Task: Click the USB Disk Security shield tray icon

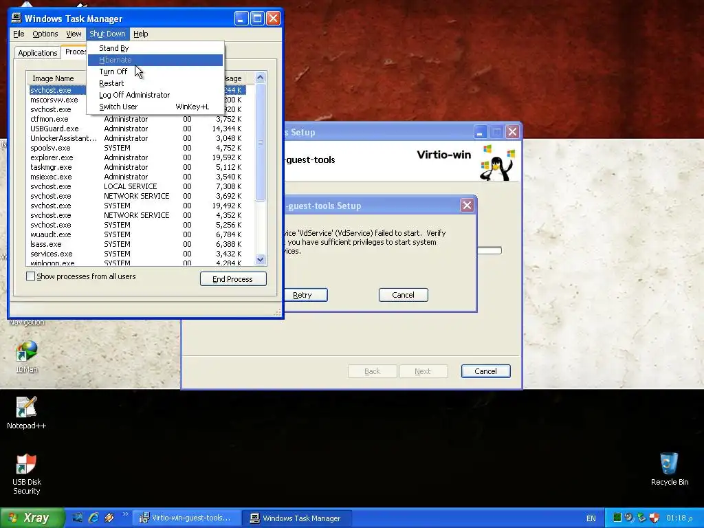Action: coord(654,518)
